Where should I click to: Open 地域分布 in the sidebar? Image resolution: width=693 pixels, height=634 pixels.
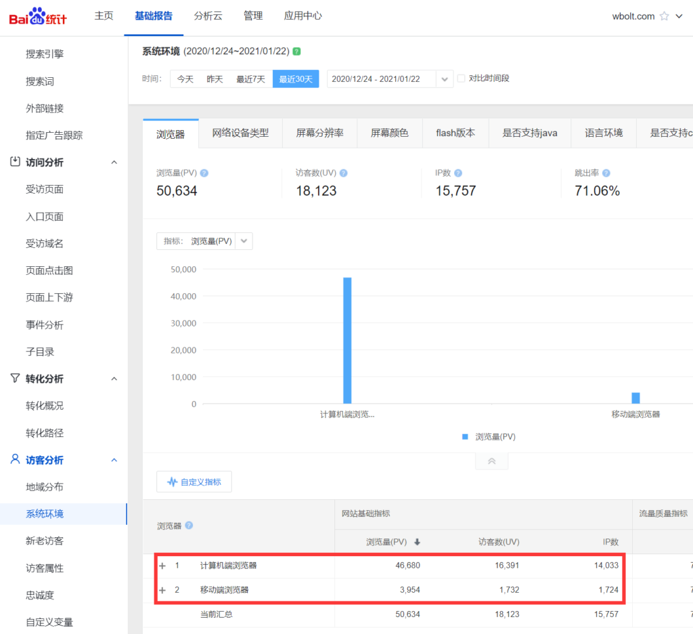click(x=45, y=487)
